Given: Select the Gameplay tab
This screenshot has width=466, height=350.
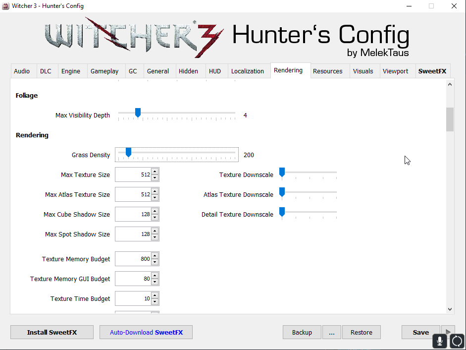Looking at the screenshot, I should tap(104, 71).
